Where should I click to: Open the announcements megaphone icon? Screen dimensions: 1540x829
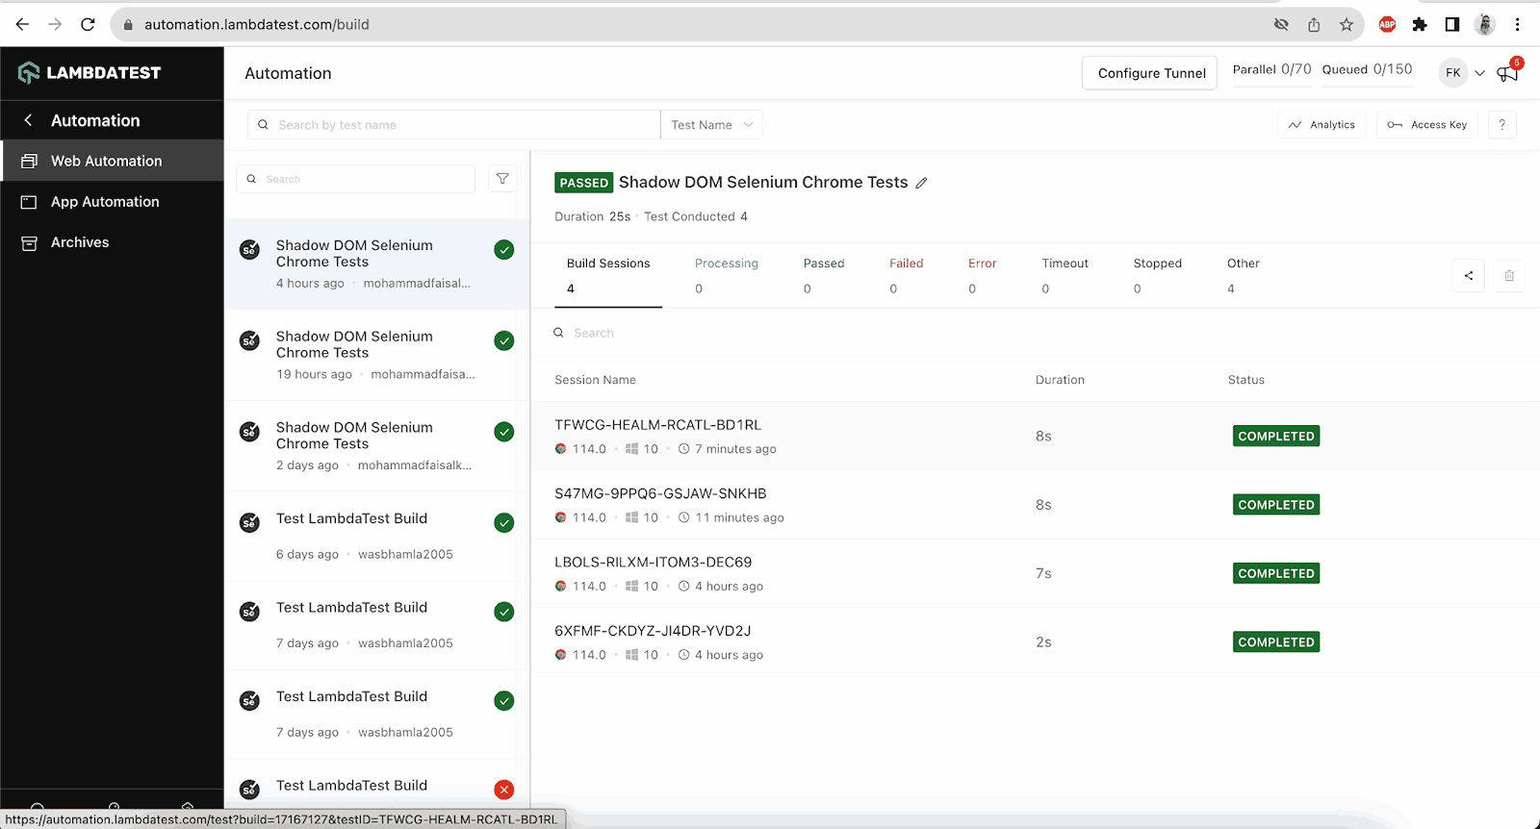click(1507, 73)
